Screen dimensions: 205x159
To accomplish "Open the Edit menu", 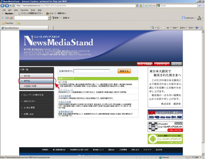I will pos(10,10).
